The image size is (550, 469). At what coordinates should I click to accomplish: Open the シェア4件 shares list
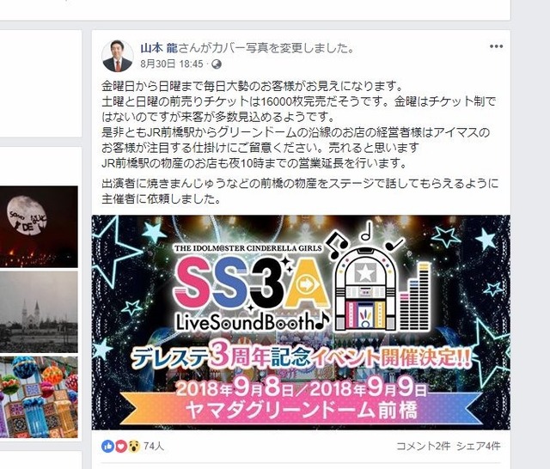coord(478,446)
